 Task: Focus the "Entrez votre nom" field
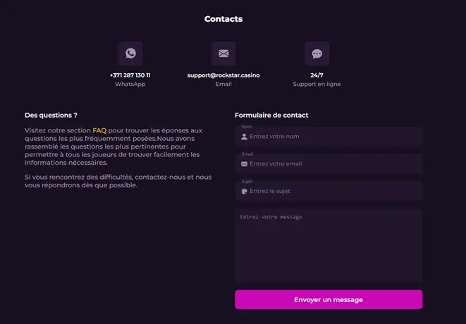pos(331,137)
